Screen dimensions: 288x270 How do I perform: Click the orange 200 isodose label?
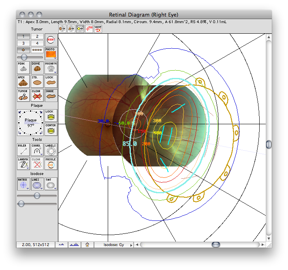pos(146,144)
